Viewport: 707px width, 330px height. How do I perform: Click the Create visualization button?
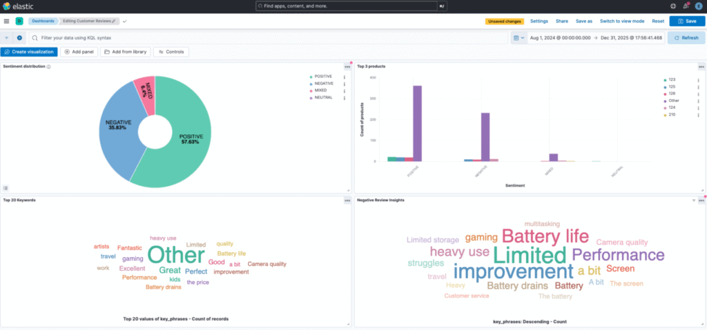[x=28, y=52]
